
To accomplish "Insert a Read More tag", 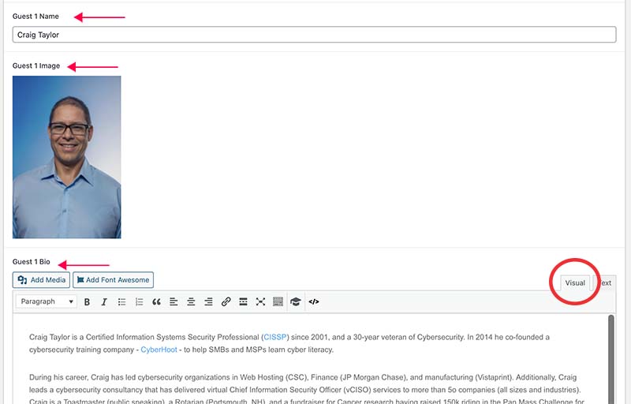I will (243, 301).
